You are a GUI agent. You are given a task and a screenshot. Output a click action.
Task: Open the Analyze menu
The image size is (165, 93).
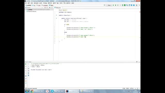pyautogui.click(x=45, y=3)
